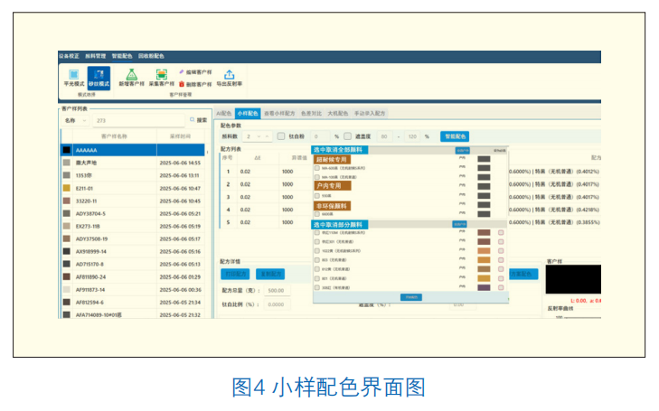Click the 删除客户样 red trash icon
Image resolution: width=659 pixels, height=411 pixels.
coord(182,84)
